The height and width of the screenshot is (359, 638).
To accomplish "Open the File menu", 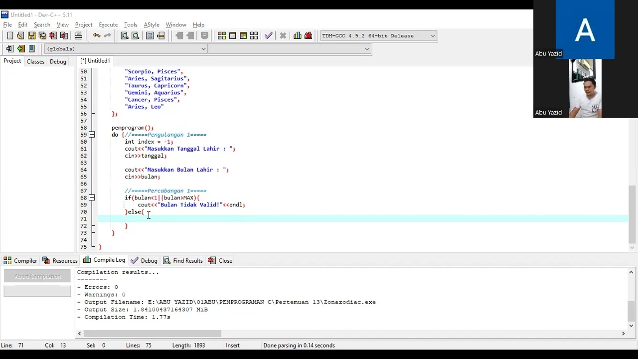I will pos(7,24).
